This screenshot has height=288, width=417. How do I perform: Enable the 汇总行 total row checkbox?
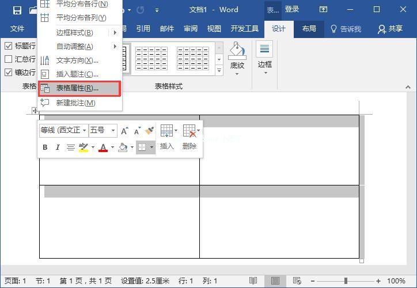(9, 59)
